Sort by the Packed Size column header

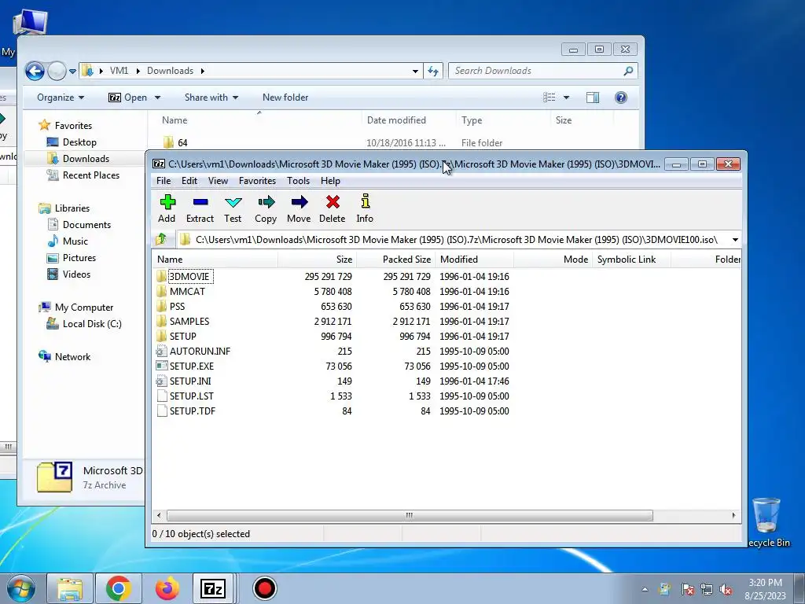[396, 260]
